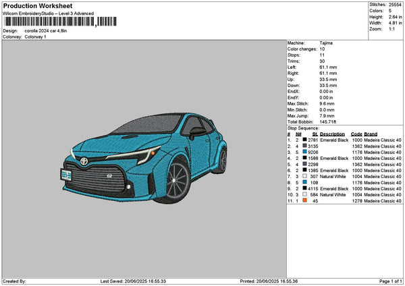
Task: Click the 'Printed: 20/06/2025 16.55.36' footer text
Action: point(269,281)
